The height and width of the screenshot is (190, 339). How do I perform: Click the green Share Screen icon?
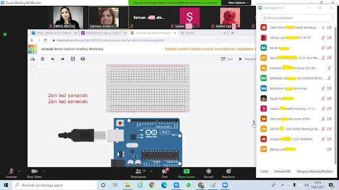coord(186,171)
